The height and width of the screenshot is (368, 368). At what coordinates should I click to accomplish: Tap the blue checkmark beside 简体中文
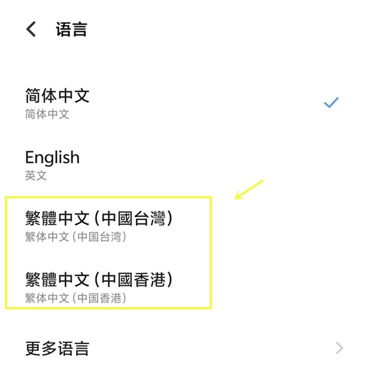331,102
